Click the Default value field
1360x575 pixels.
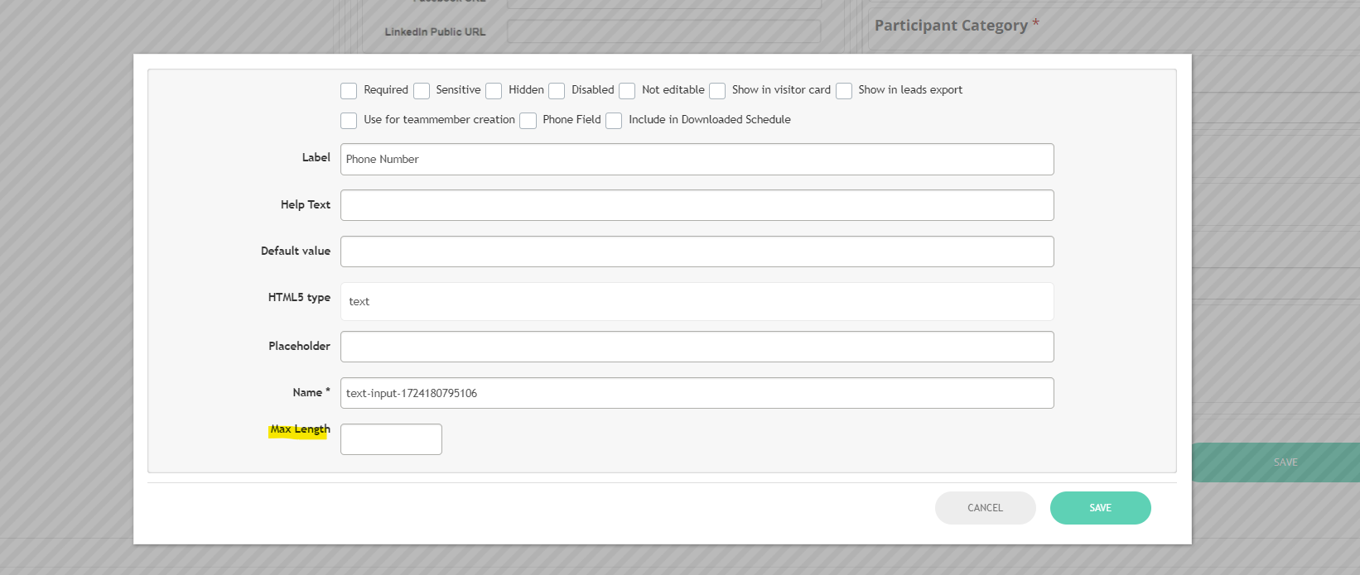(697, 252)
